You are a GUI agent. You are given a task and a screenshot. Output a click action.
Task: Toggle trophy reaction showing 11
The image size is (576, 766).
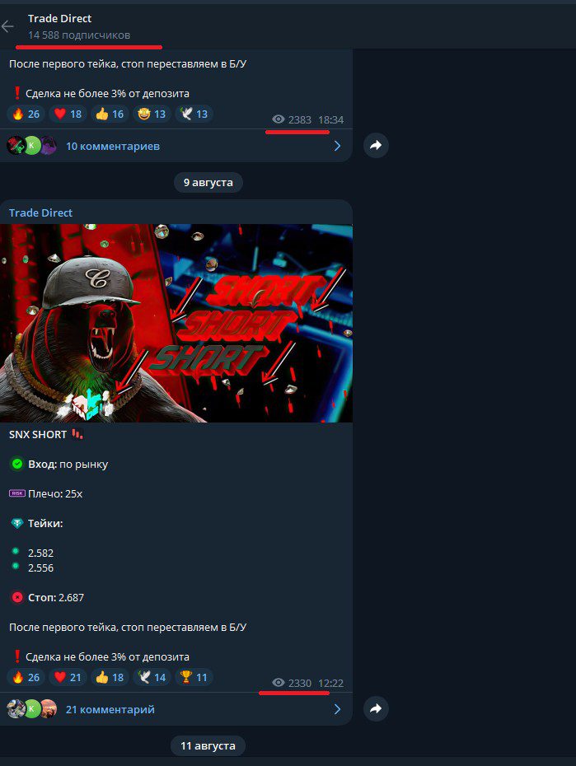(x=194, y=677)
